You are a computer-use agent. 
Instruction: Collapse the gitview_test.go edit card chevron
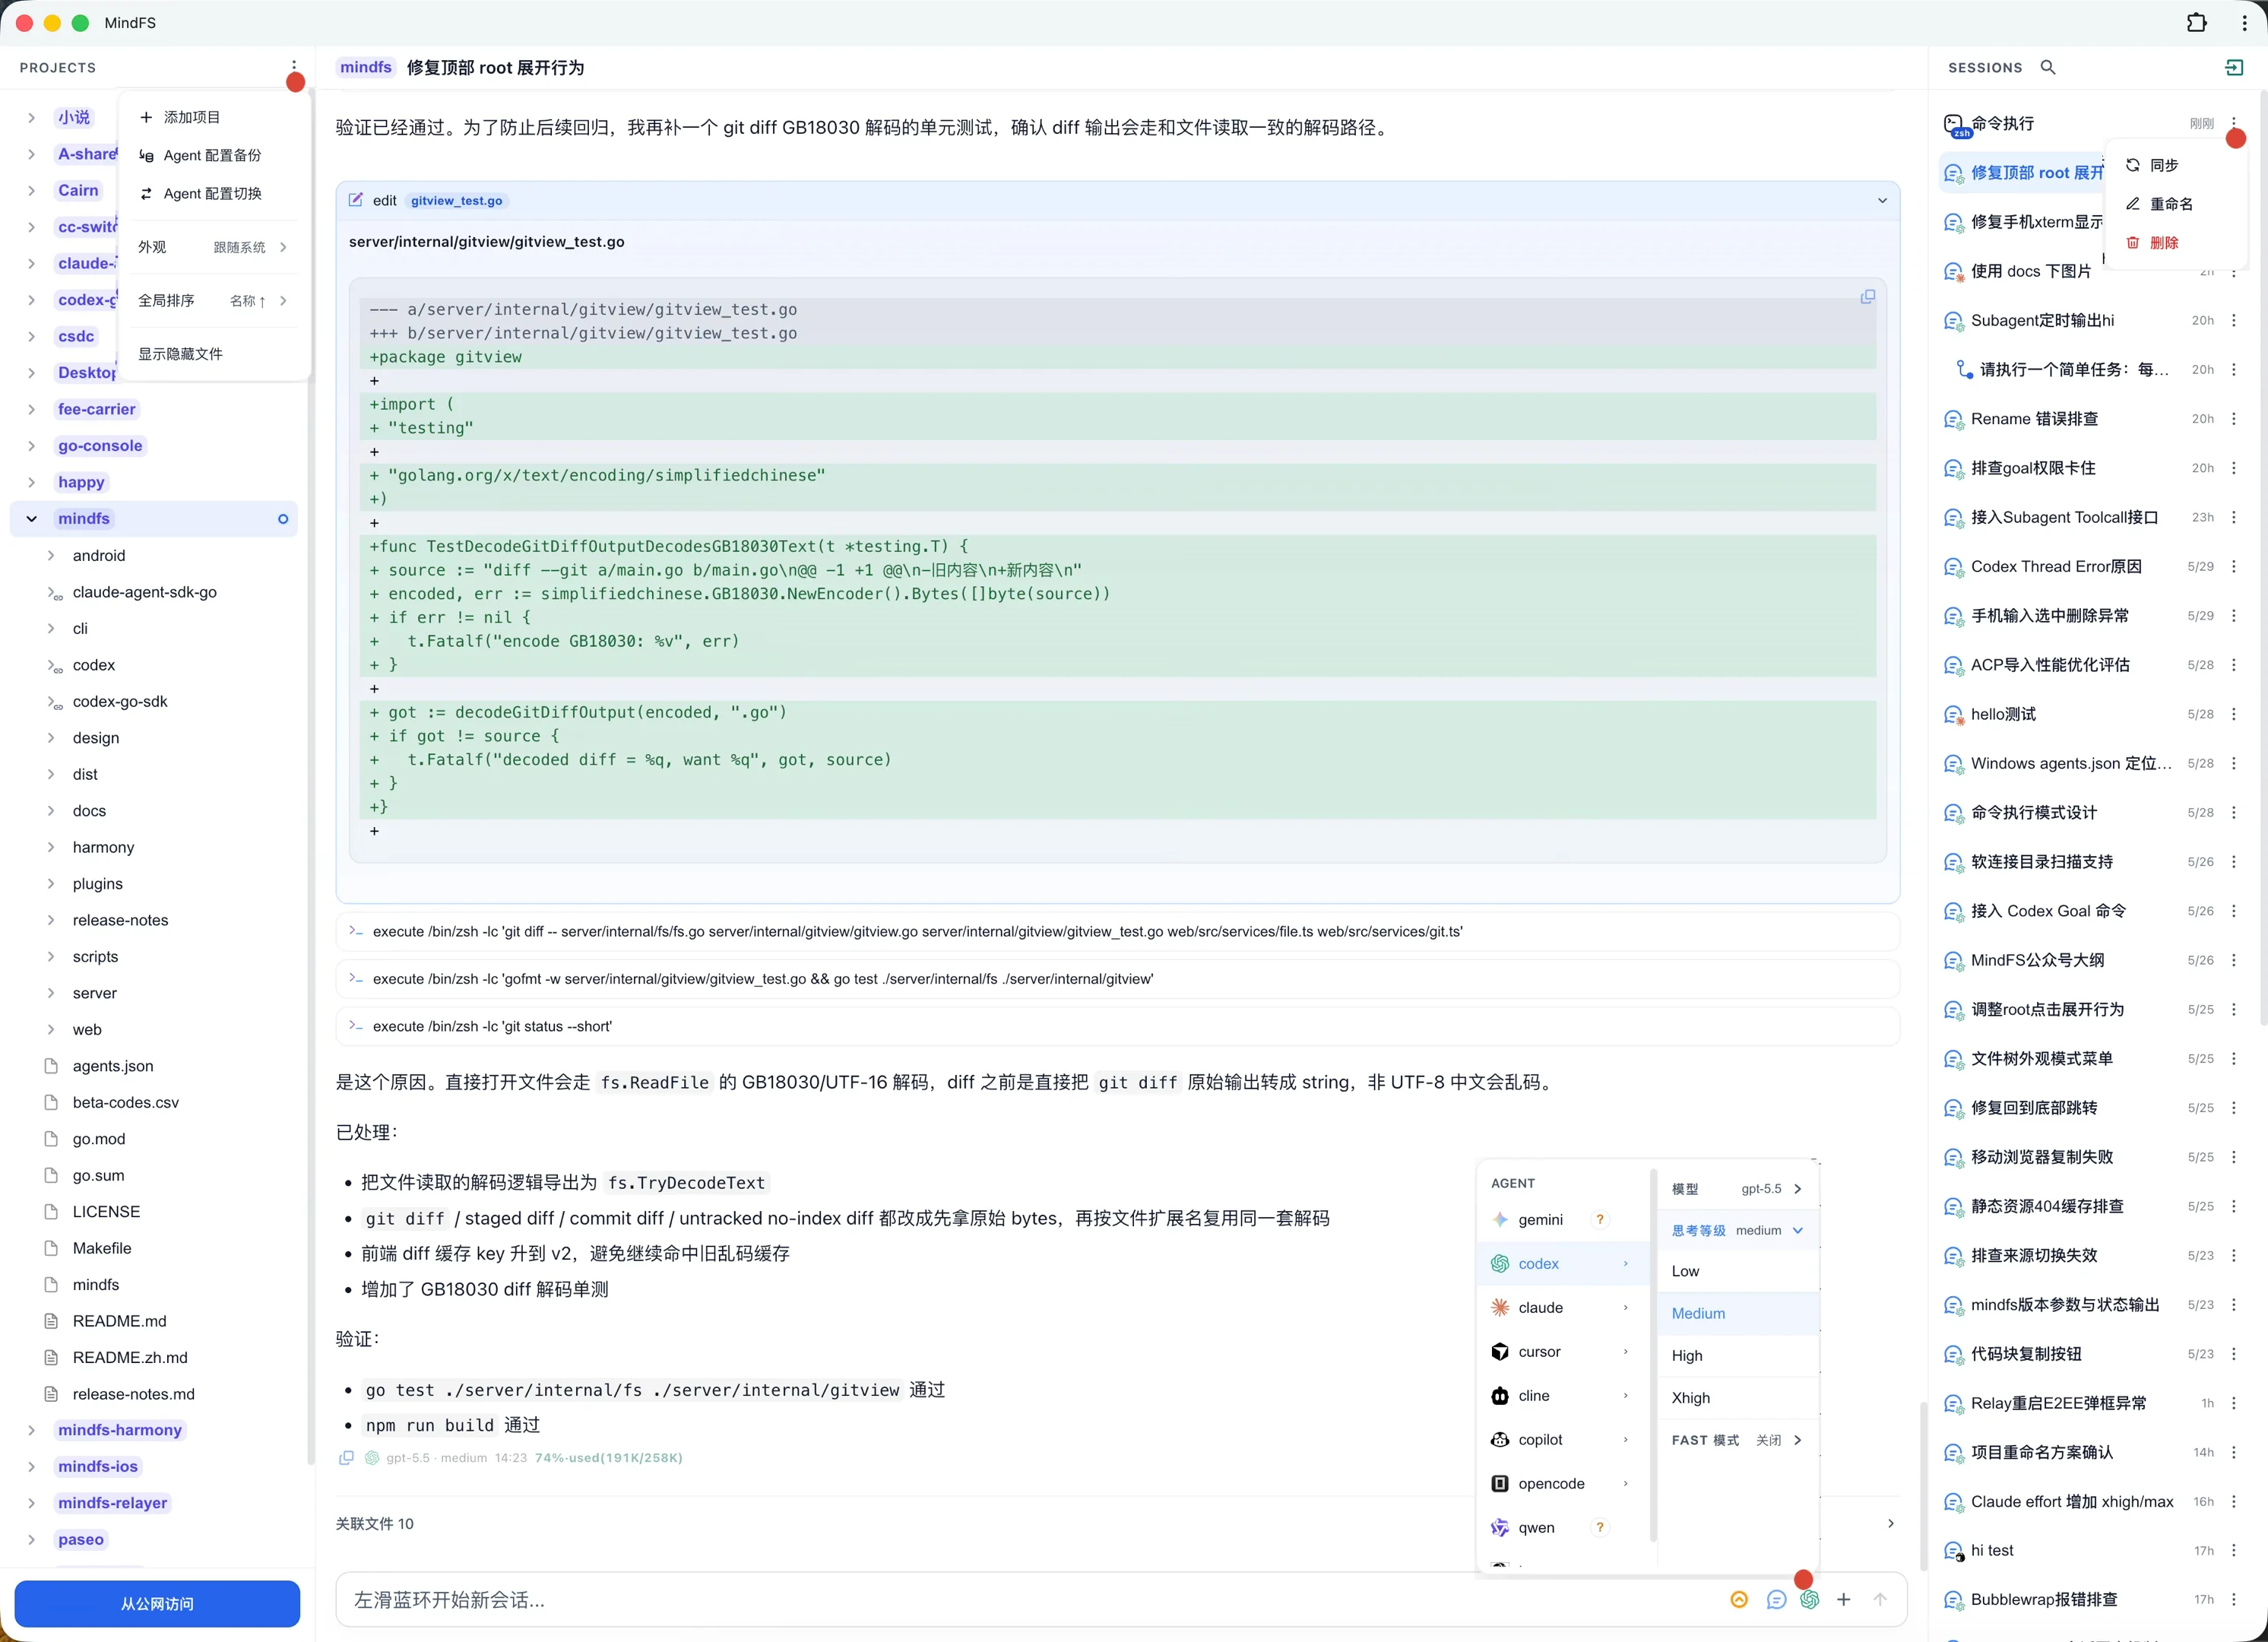[1882, 200]
